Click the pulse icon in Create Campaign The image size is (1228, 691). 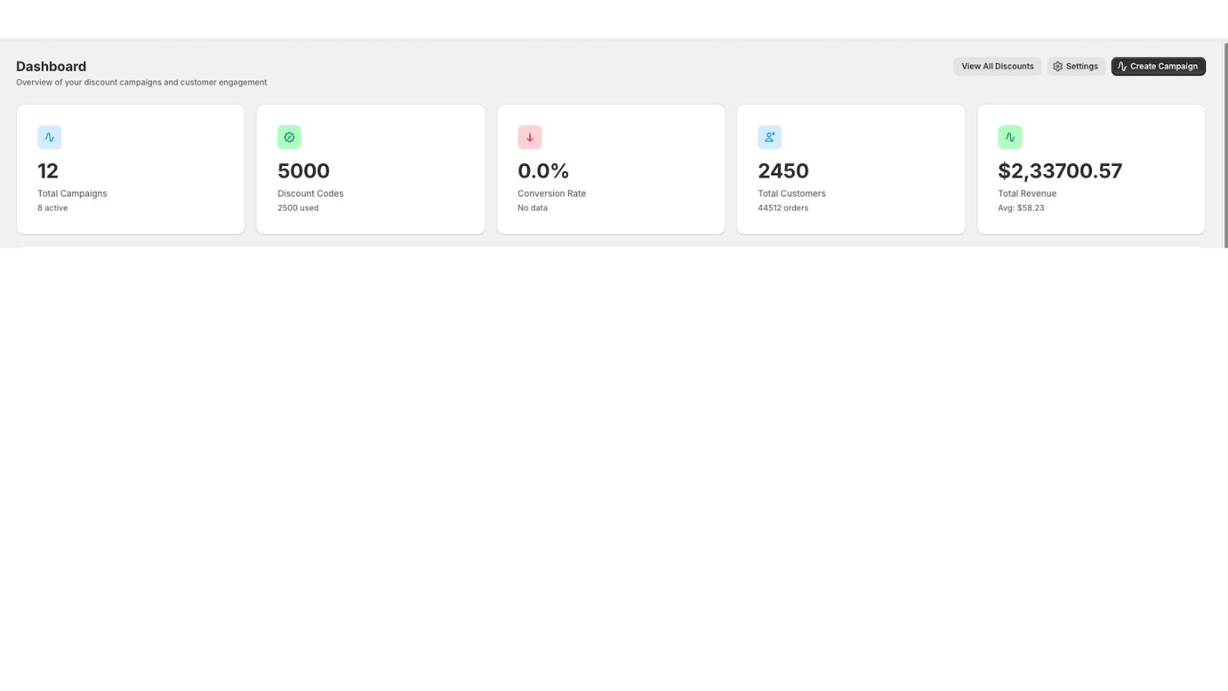pyautogui.click(x=1122, y=67)
